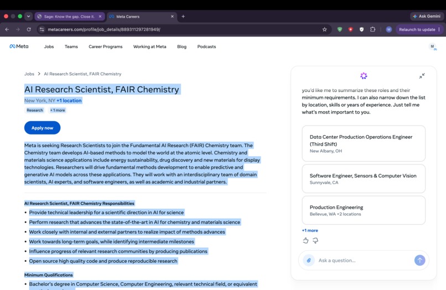Screen dimensions: 446x290
Task: Close the Meta Careers tab
Action: tap(172, 17)
